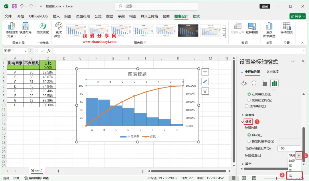
Task: Open the Size & Properties tab icon
Action: pos(264,83)
